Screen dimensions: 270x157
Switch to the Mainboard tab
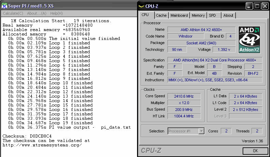coord(179,15)
